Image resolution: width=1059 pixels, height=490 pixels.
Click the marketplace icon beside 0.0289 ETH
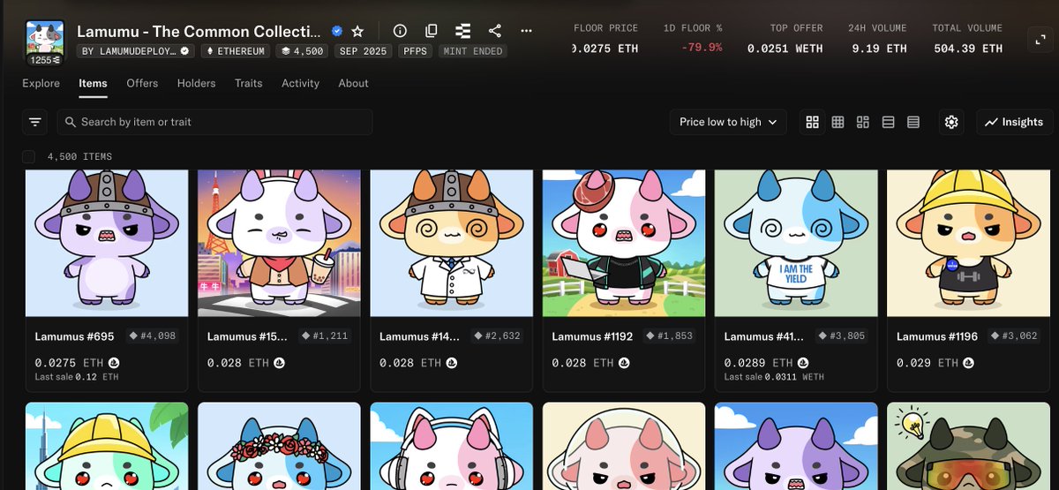click(803, 363)
